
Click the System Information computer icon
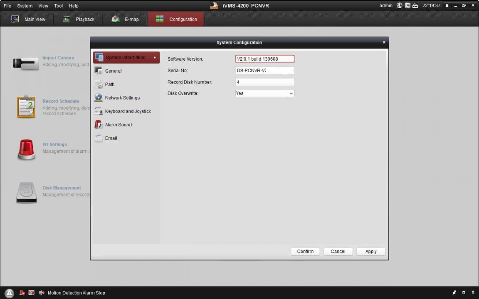coord(99,57)
